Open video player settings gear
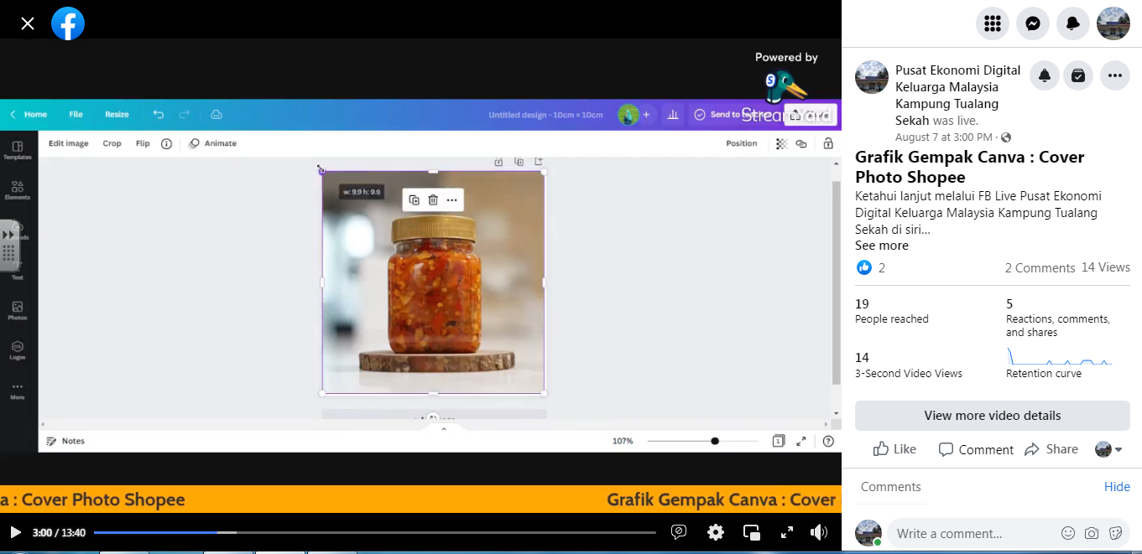The width and height of the screenshot is (1142, 554). 716,532
